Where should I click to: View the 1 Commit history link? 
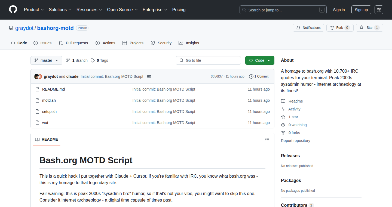(259, 76)
